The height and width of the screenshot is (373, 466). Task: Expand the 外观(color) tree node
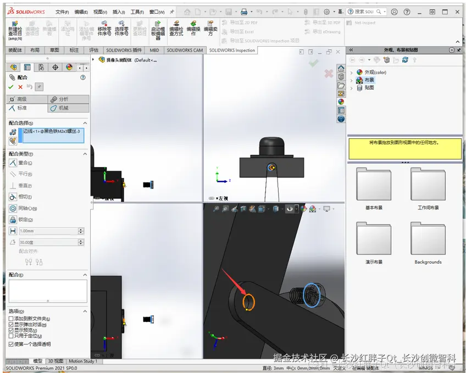pyautogui.click(x=352, y=73)
